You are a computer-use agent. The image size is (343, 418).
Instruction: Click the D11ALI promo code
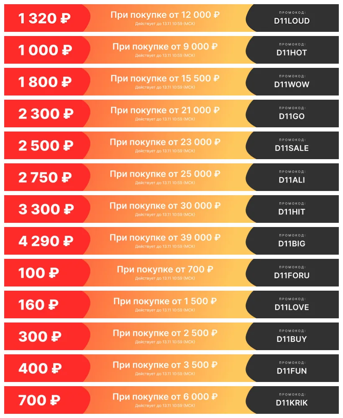pyautogui.click(x=292, y=180)
